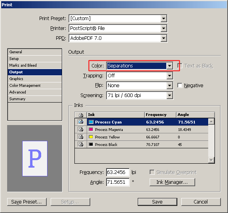The width and height of the screenshot is (228, 213).
Task: Select the General panel
Action: pos(35,52)
